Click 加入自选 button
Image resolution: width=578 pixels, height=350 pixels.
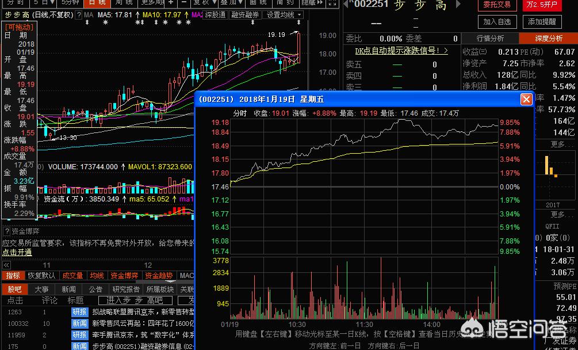point(497,22)
